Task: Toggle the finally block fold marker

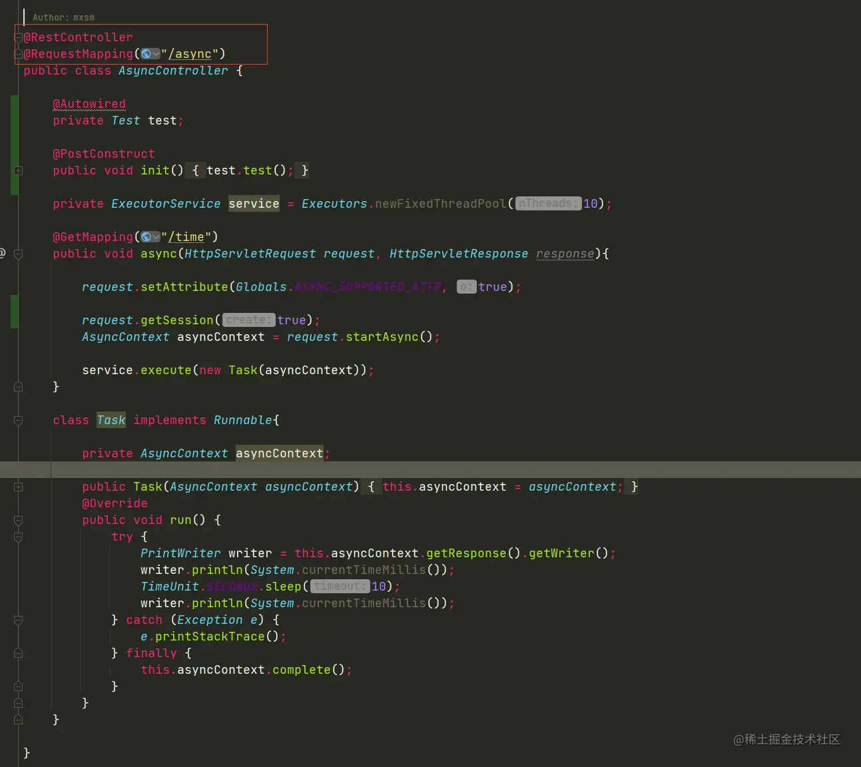Action: pos(19,653)
